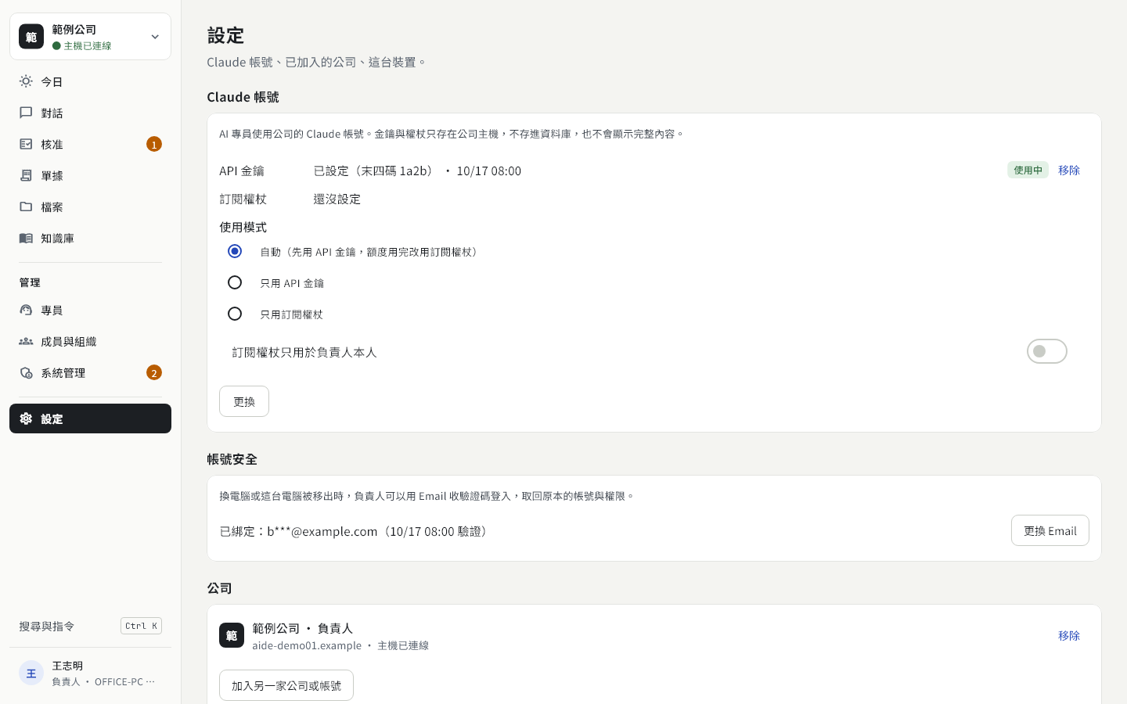Open the 核准 section
This screenshot has height=704, width=1127.
pyautogui.click(x=90, y=144)
